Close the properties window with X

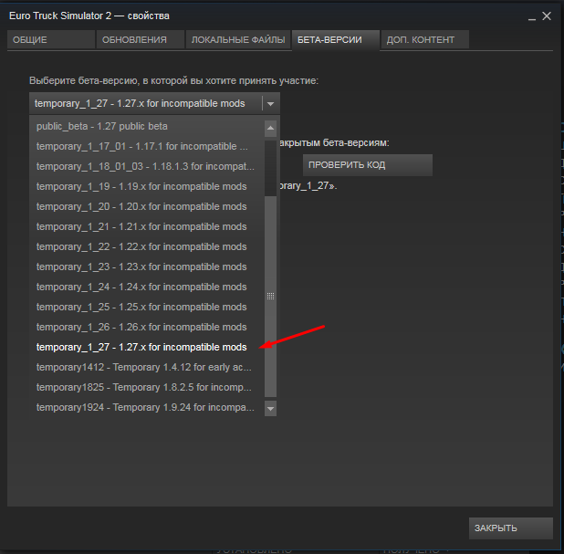tap(547, 16)
